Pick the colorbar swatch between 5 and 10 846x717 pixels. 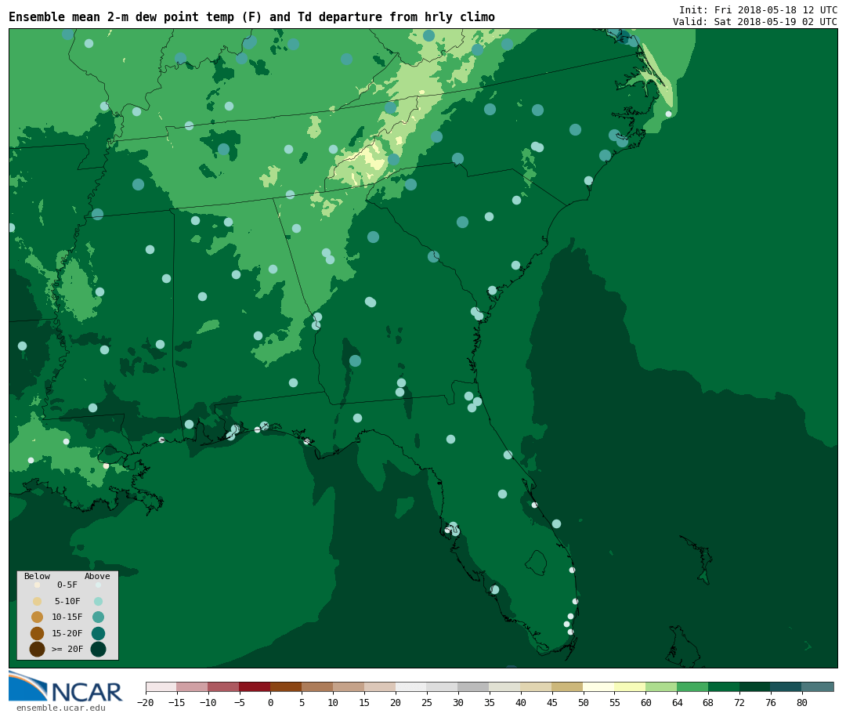318,686
